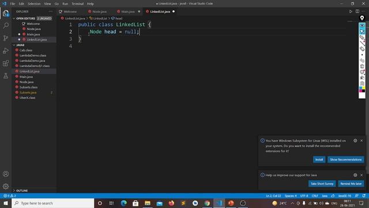Open the notifications bell in status bar
Image resolution: width=369 pixels, height=208 pixels.
coord(364,196)
